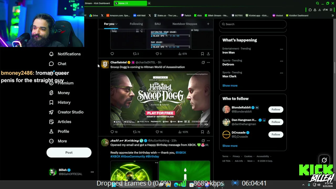Ask Grok about the CharlieIntel post
The image size is (336, 189).
click(203, 62)
